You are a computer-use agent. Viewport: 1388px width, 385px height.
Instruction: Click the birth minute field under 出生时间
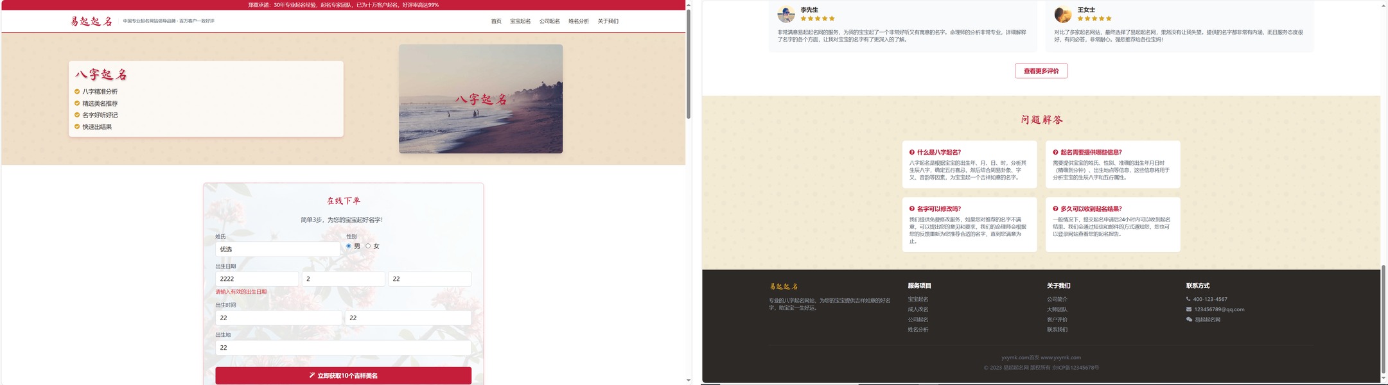click(x=408, y=318)
